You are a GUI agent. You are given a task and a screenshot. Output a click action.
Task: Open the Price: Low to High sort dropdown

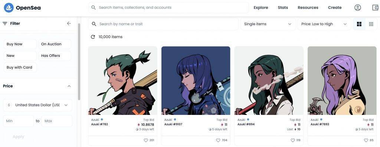[324, 24]
